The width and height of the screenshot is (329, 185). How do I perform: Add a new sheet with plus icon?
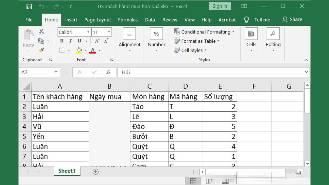pyautogui.click(x=95, y=172)
